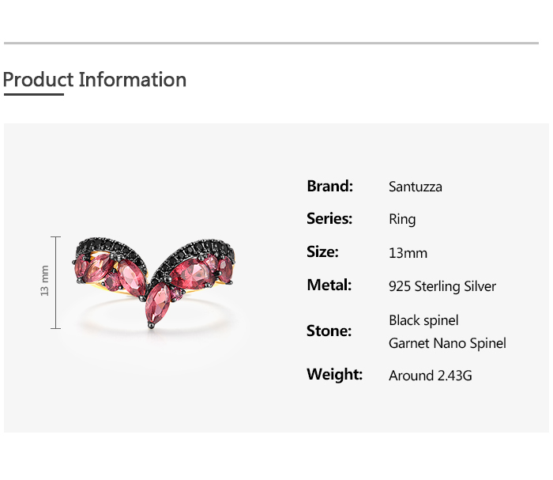Select the Santuzza brand name
The height and width of the screenshot is (480, 553).
click(416, 187)
